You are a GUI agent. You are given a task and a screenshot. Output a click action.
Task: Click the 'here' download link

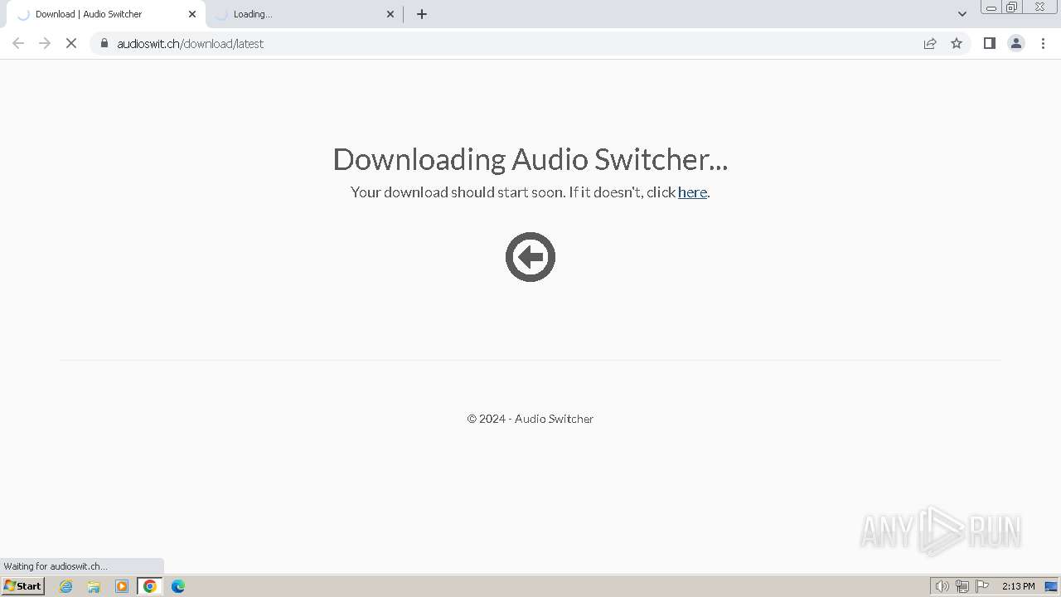tap(692, 192)
